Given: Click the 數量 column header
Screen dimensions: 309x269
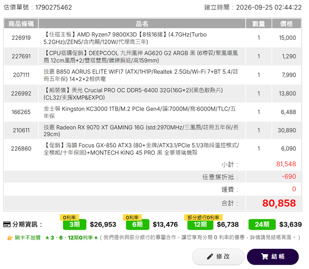Looking at the screenshot, I should point(259,24).
